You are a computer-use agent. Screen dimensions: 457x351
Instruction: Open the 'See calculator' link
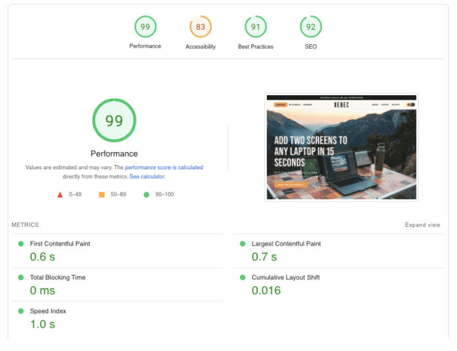tap(146, 177)
